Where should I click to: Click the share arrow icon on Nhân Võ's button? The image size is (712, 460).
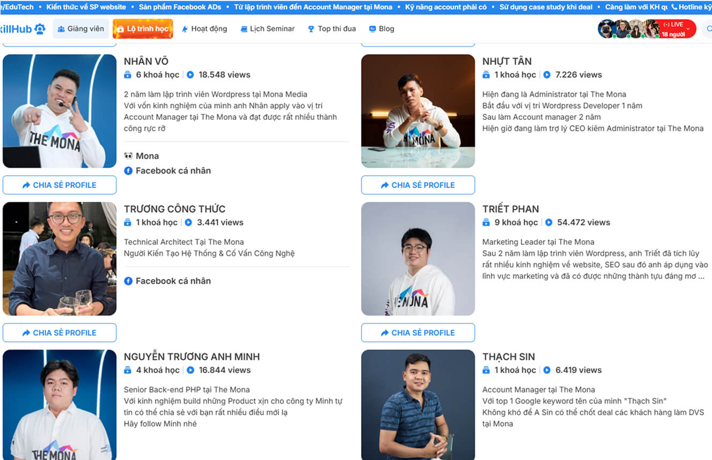click(x=26, y=185)
